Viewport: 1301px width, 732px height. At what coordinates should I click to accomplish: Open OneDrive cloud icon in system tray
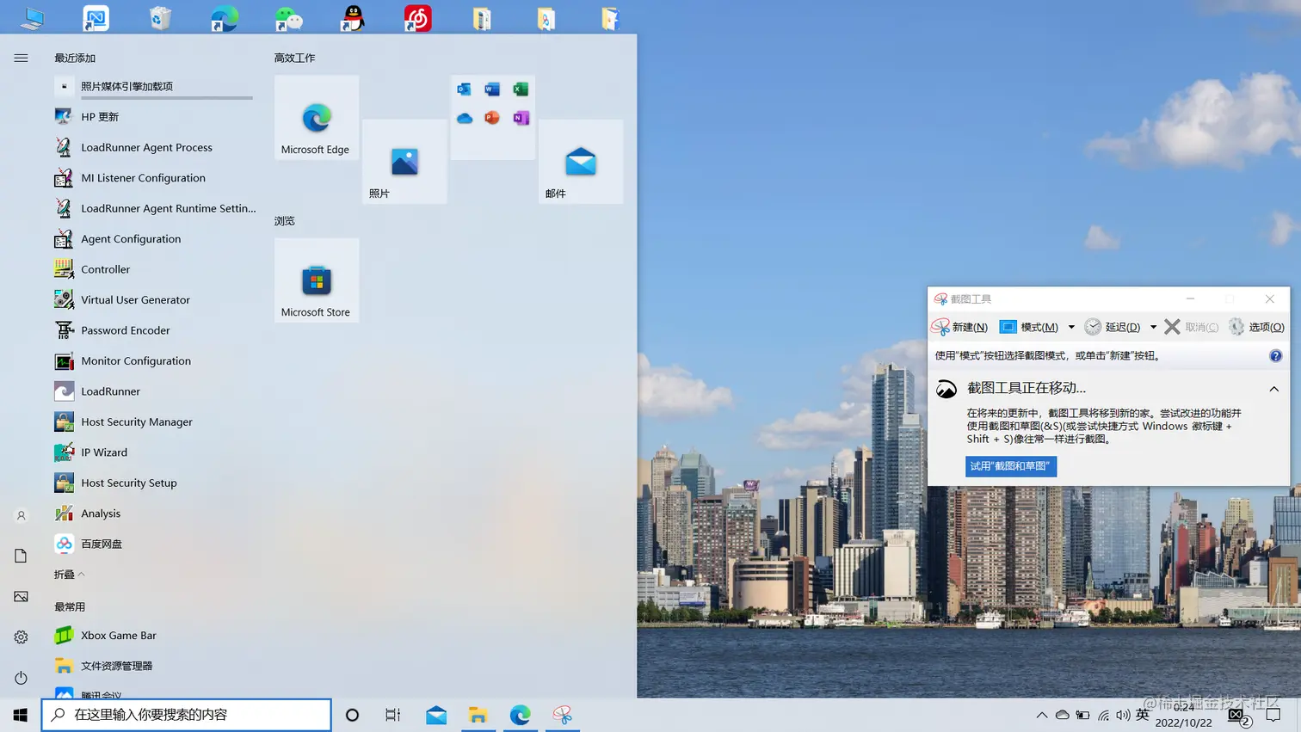click(x=1063, y=715)
